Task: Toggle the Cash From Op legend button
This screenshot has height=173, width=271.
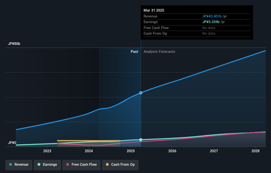Action: tap(120, 165)
